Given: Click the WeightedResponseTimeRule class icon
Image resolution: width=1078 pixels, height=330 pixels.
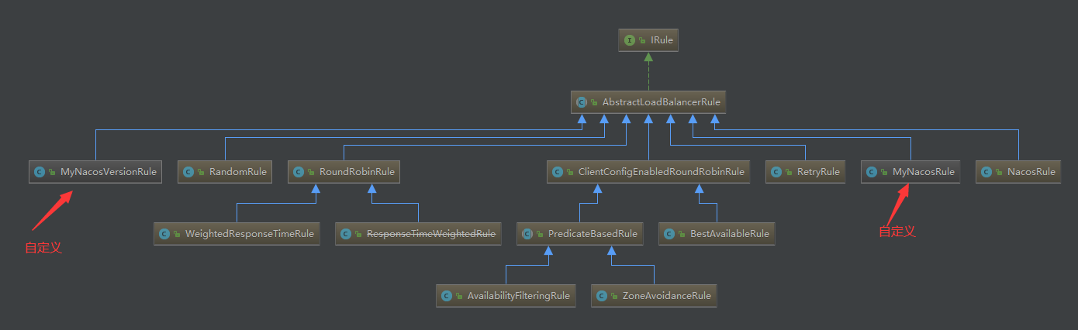Looking at the screenshot, I should point(164,233).
